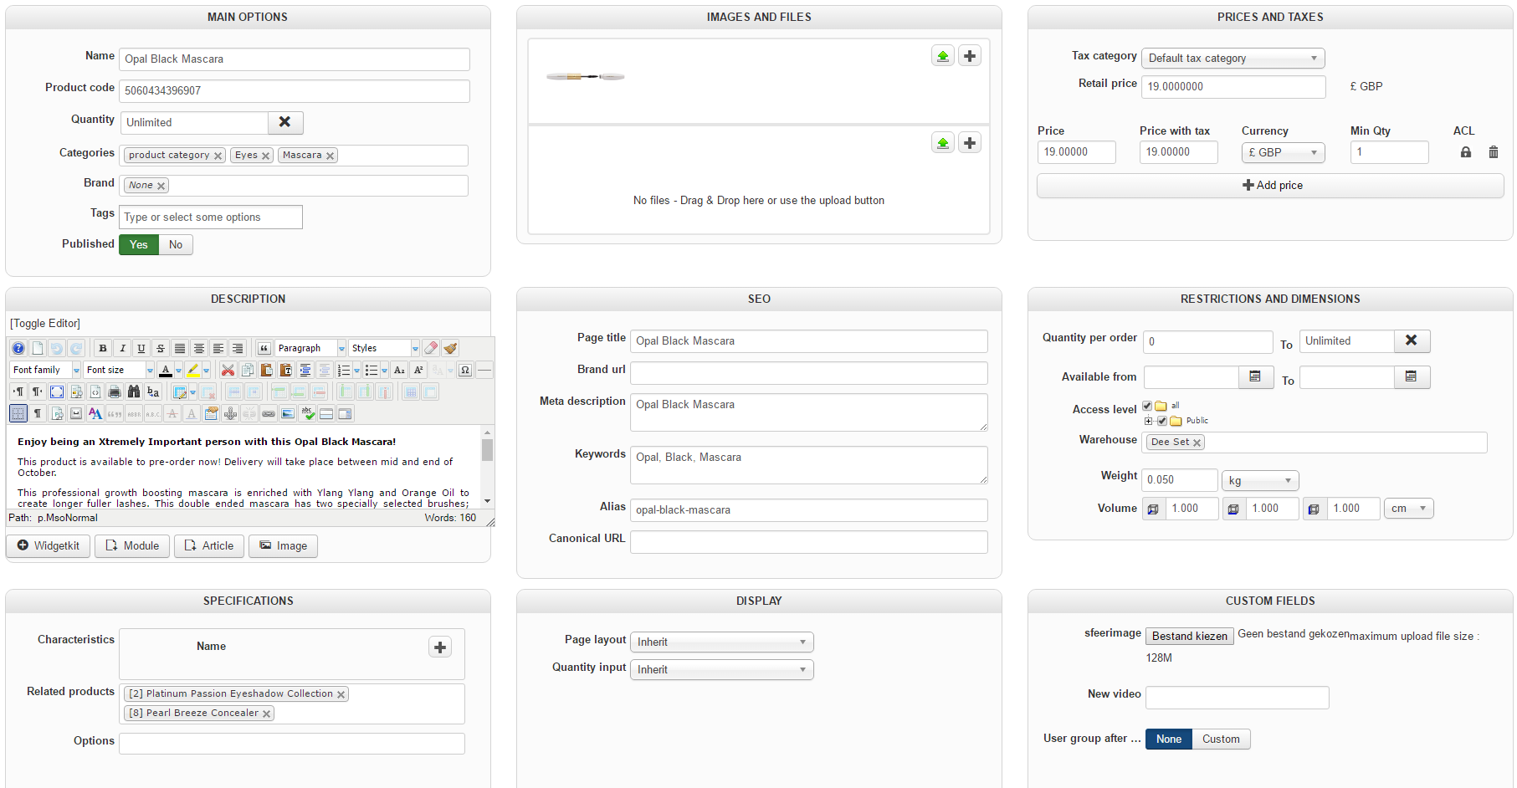Apply bold formatting in the description editor
This screenshot has height=788, width=1517.
pyautogui.click(x=103, y=348)
